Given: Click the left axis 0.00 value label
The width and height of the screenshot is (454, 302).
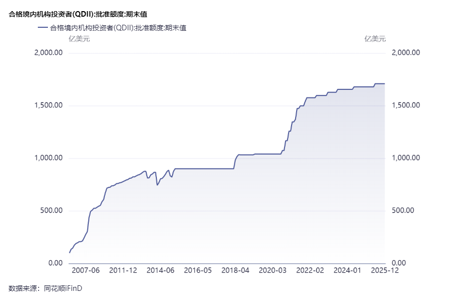Looking at the screenshot, I should coord(54,263).
